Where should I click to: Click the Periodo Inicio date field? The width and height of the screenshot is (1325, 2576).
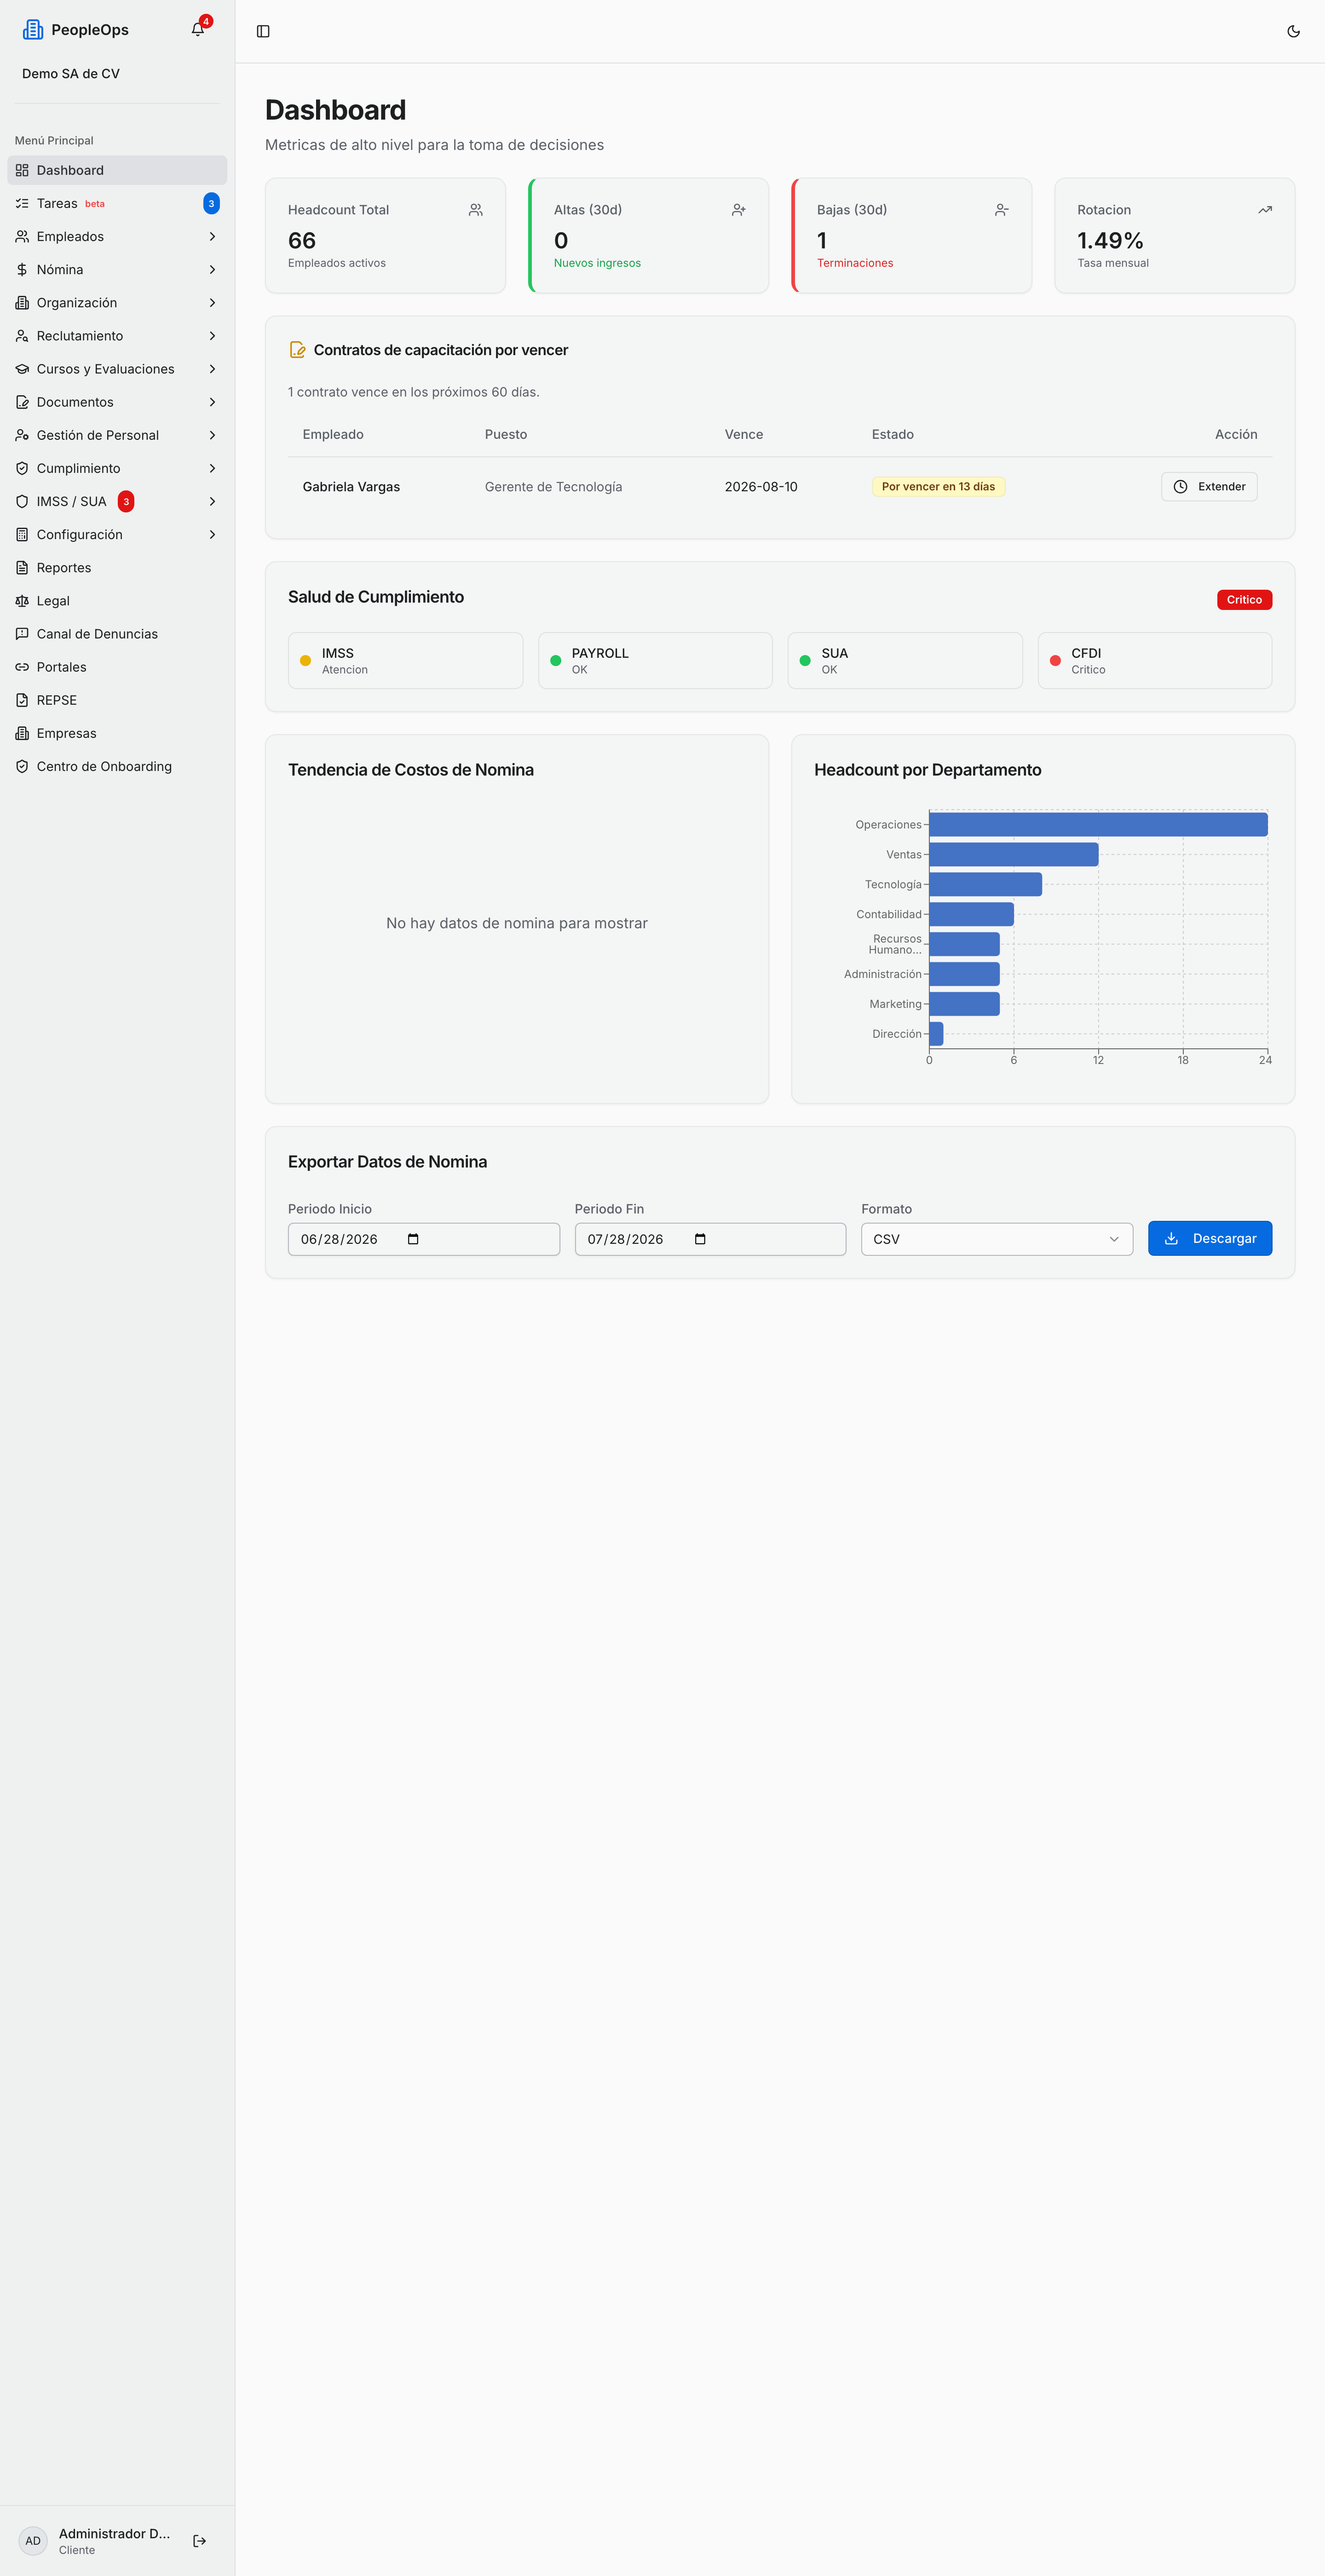424,1239
